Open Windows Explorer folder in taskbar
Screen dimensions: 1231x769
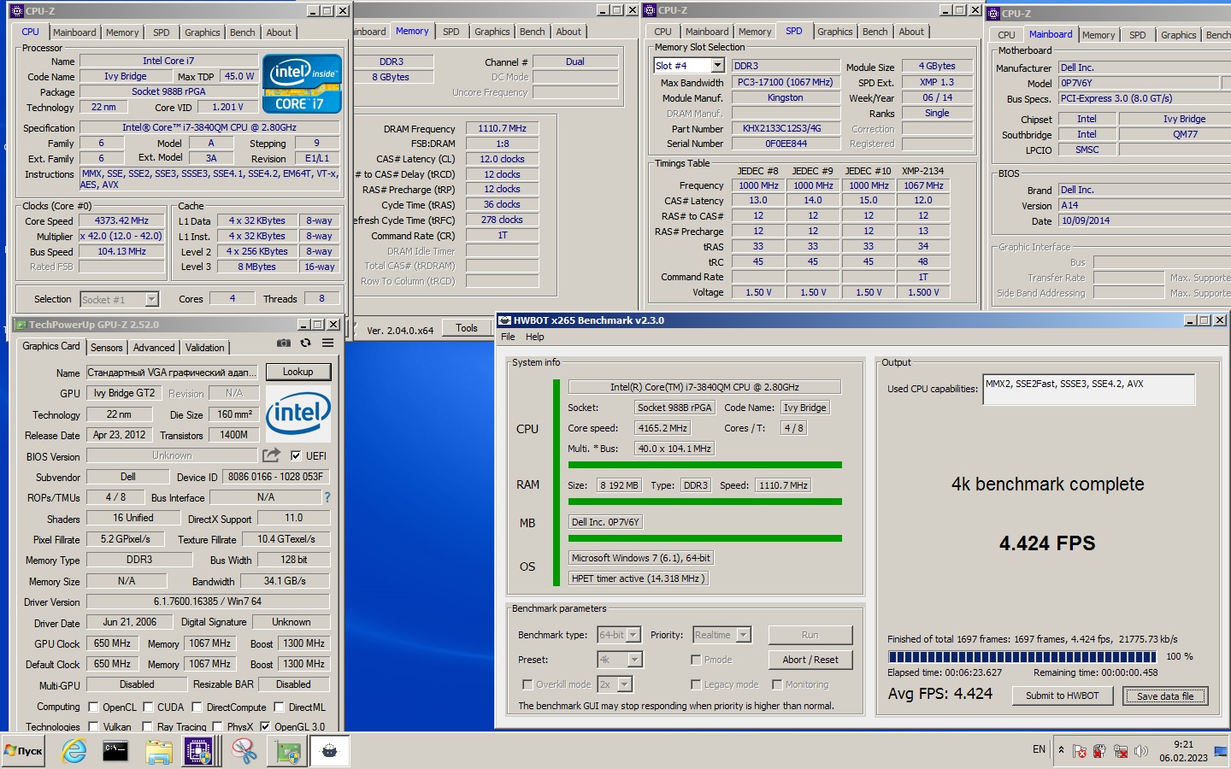coord(158,751)
